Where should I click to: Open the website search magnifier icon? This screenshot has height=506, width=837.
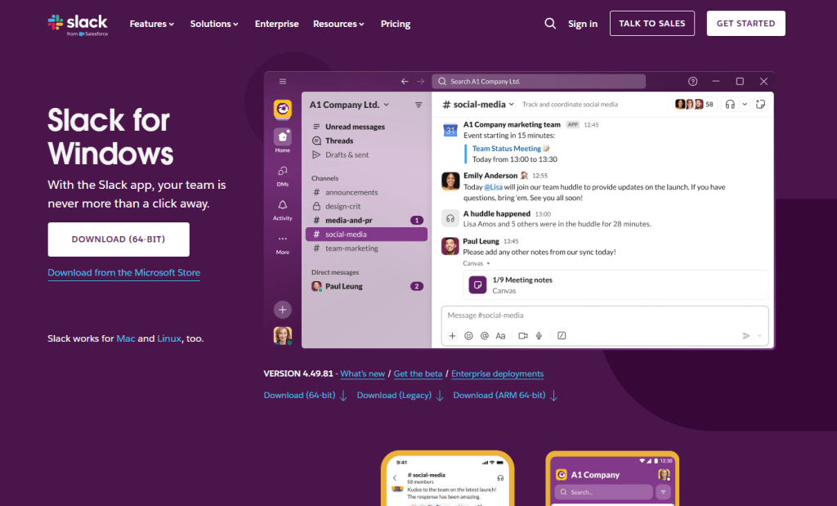(550, 24)
